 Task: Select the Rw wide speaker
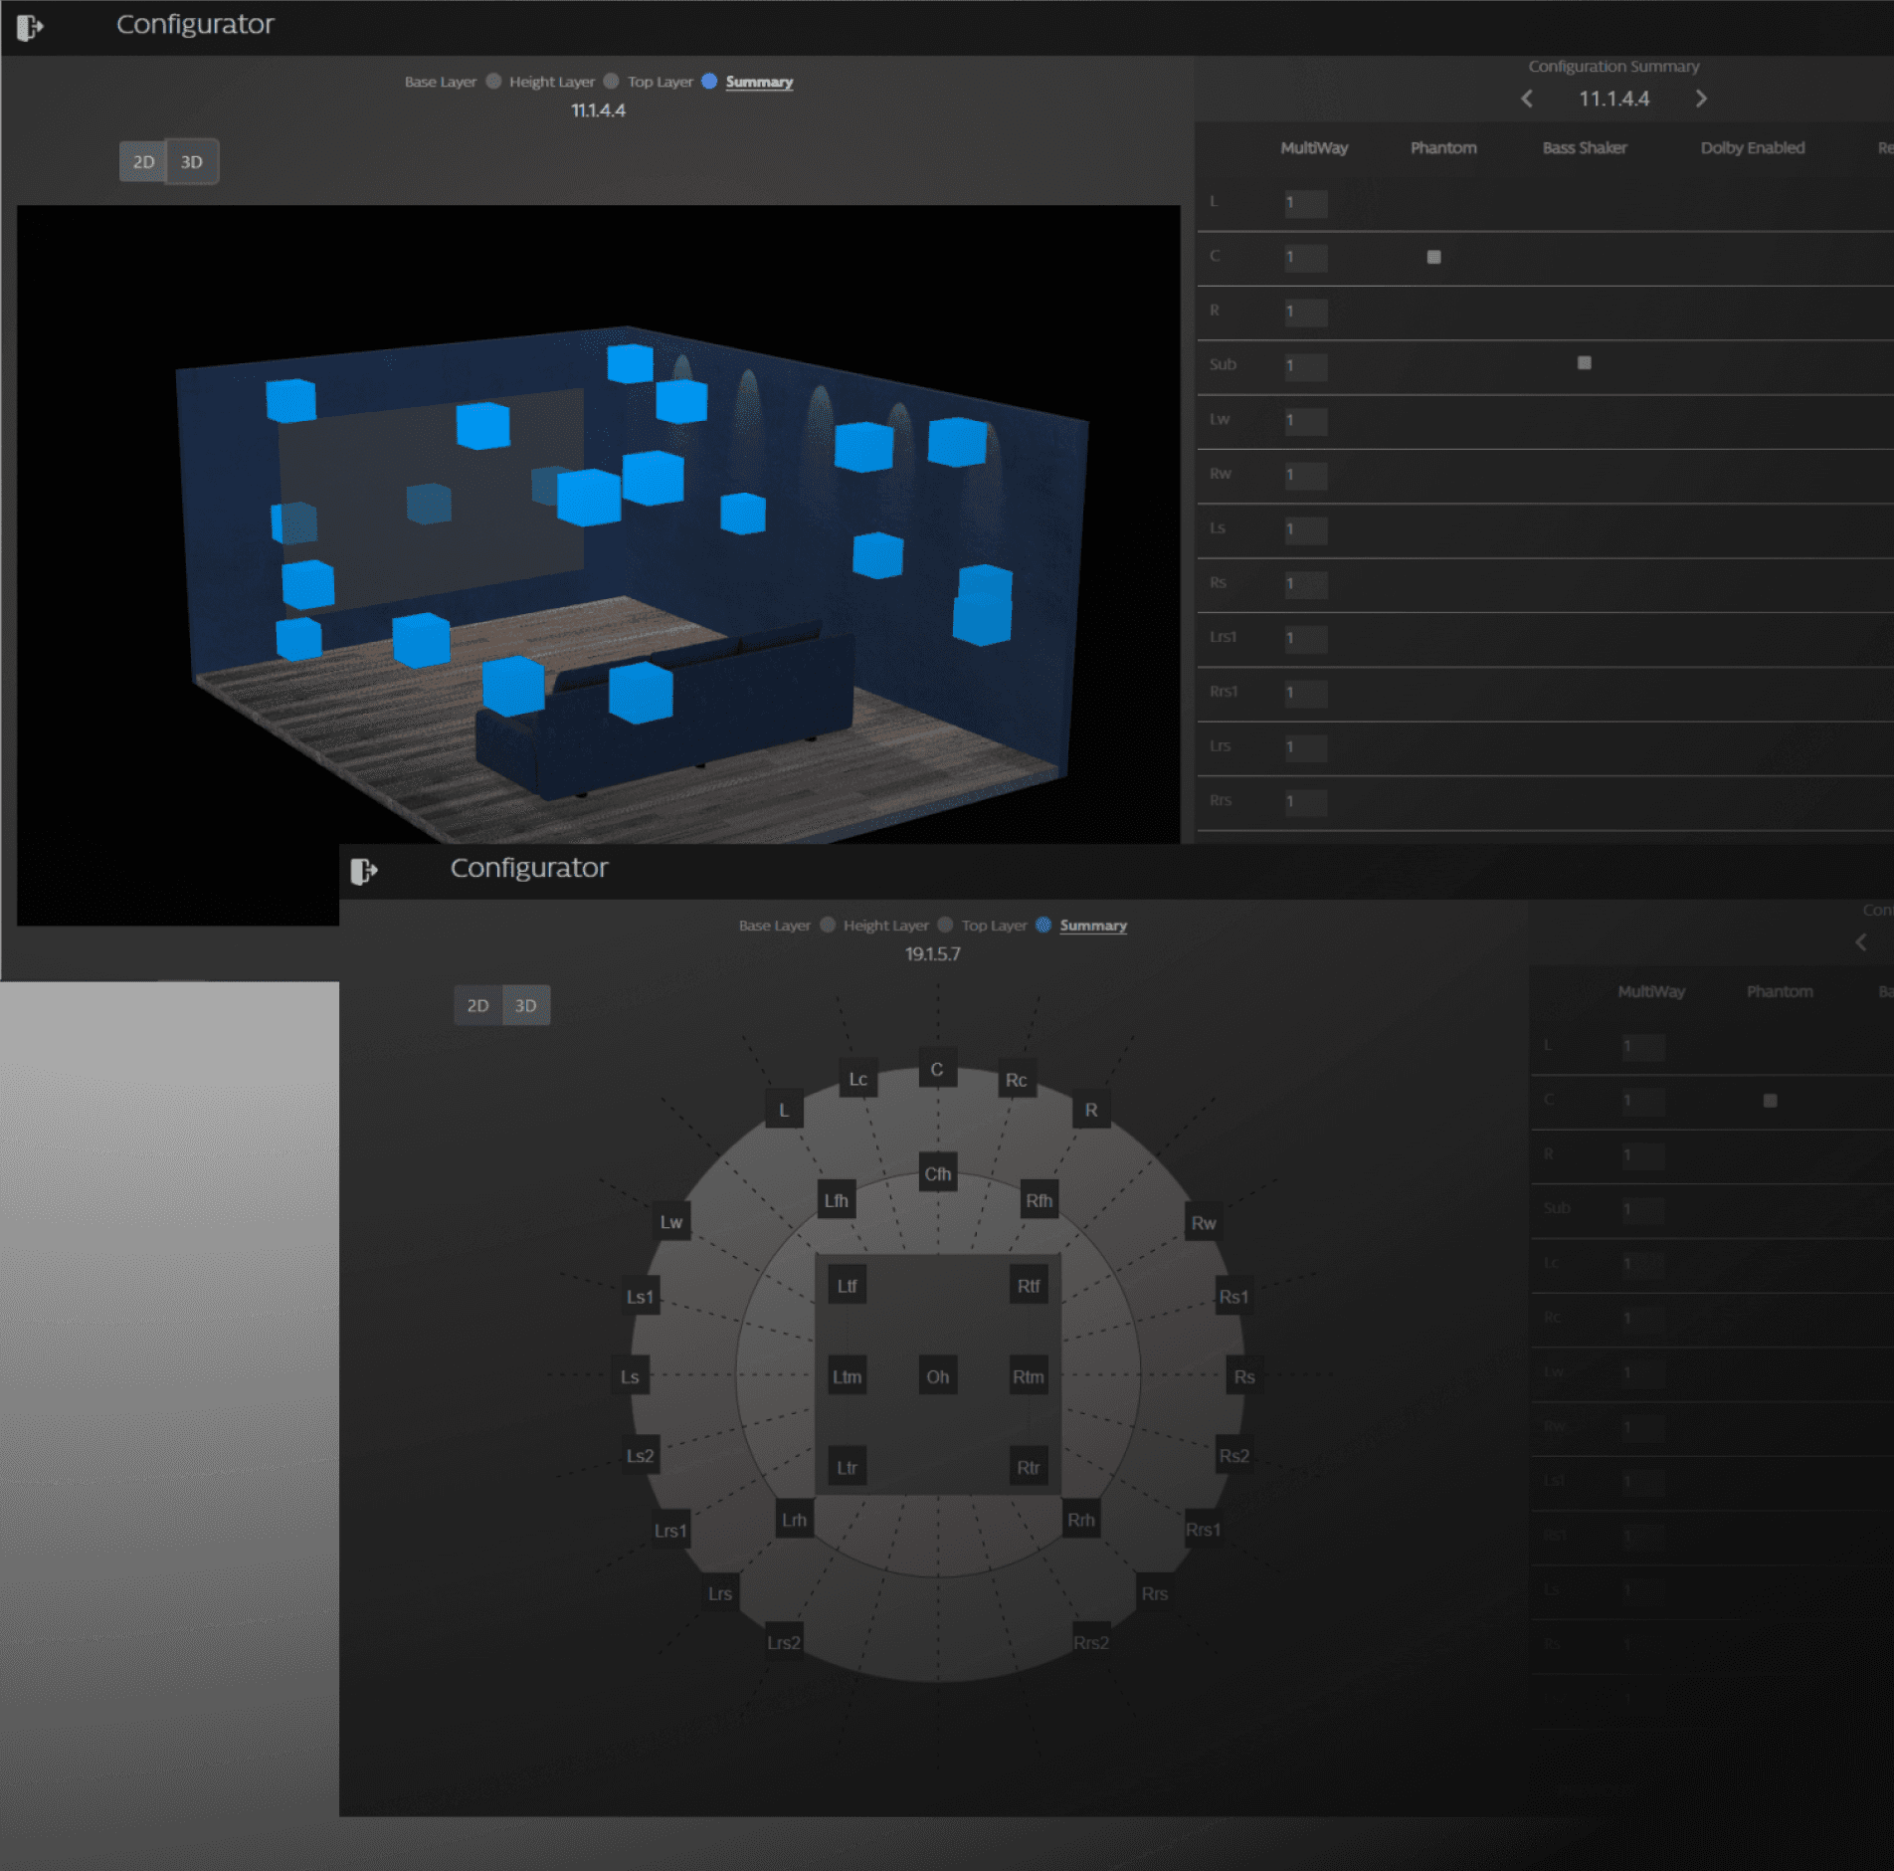(x=1204, y=1222)
